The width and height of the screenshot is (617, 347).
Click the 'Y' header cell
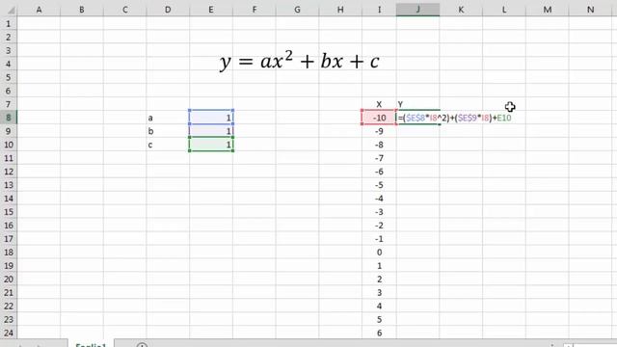pos(417,104)
